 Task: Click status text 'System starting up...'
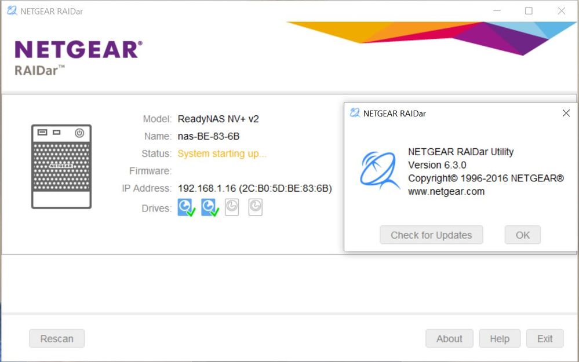pyautogui.click(x=222, y=154)
